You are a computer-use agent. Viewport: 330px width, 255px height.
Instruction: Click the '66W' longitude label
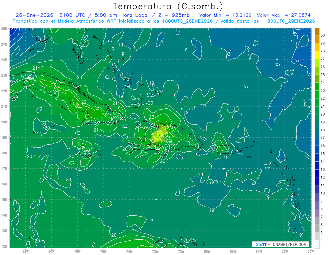point(233,251)
